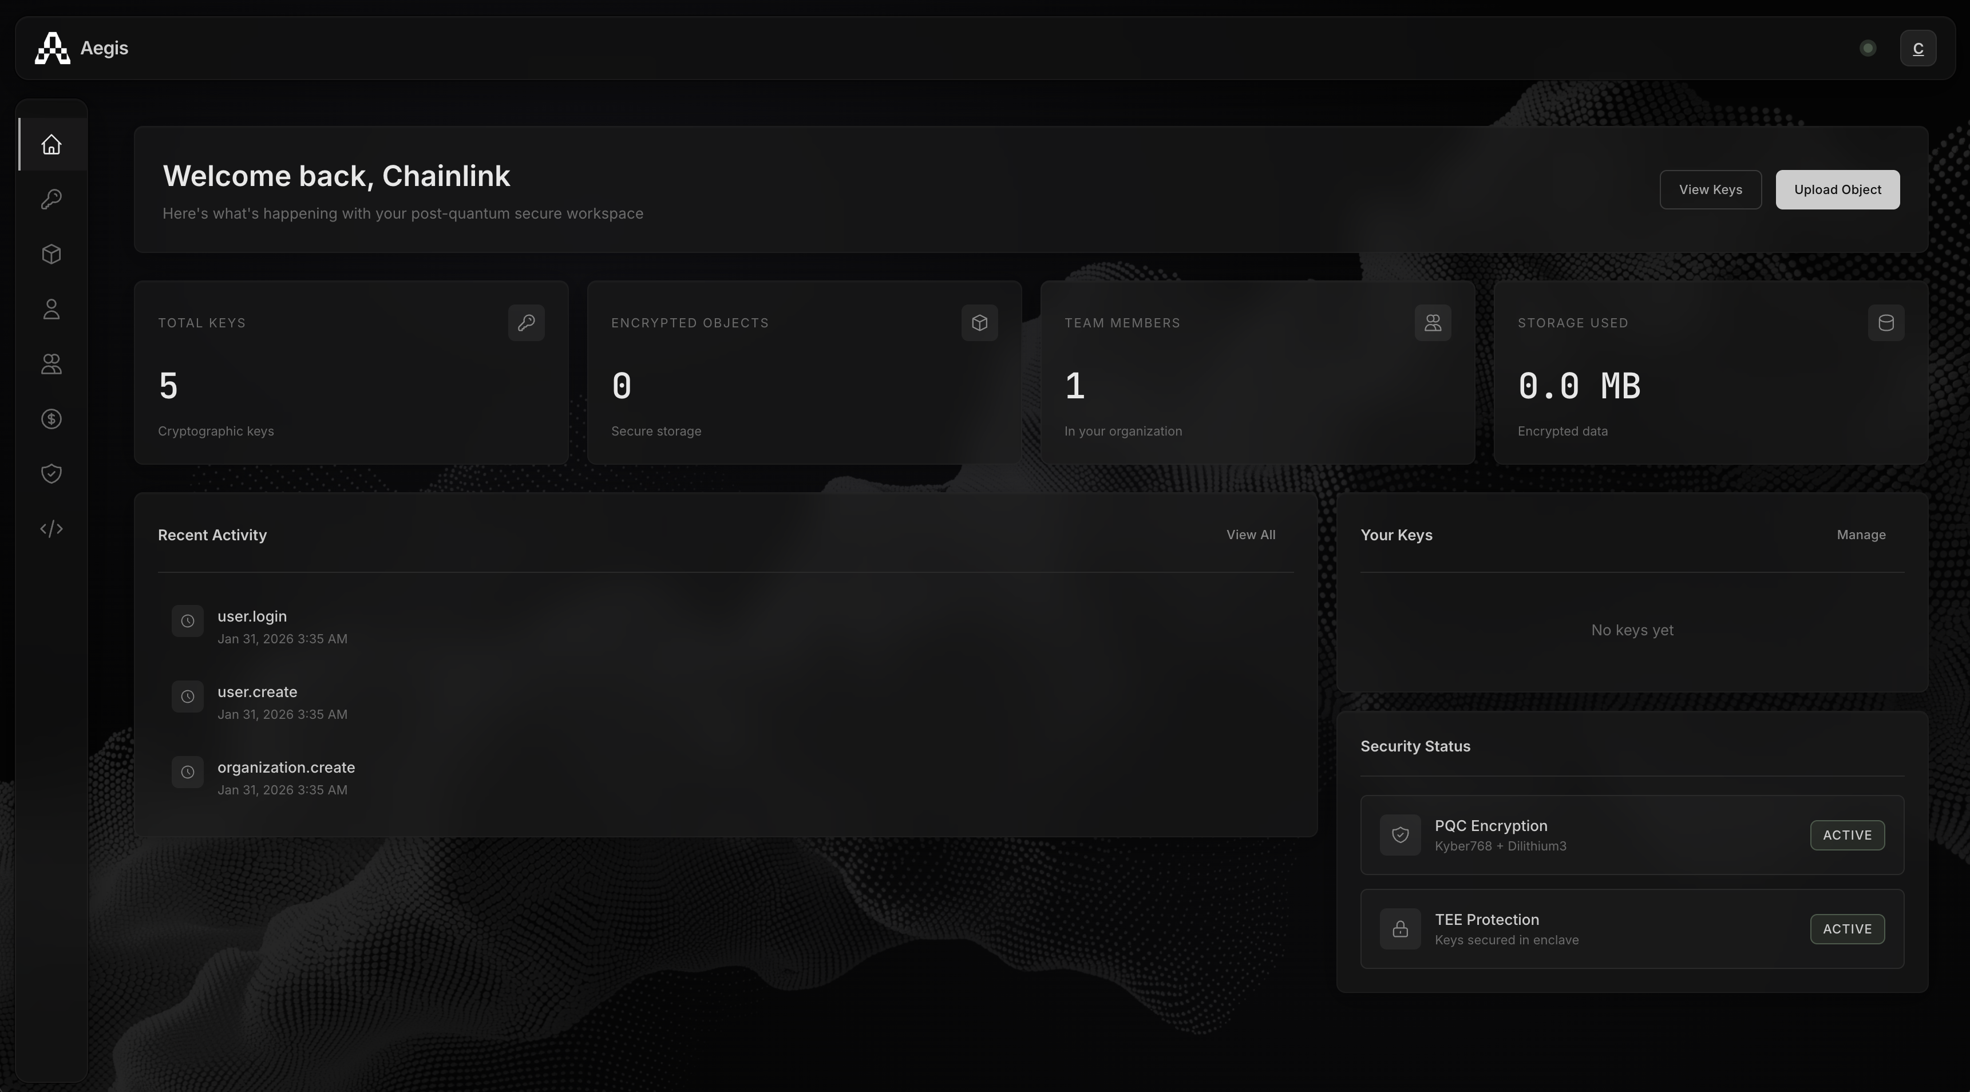Image resolution: width=1970 pixels, height=1092 pixels.
Task: Select the Developer code icon in the sidebar
Action: (50, 528)
